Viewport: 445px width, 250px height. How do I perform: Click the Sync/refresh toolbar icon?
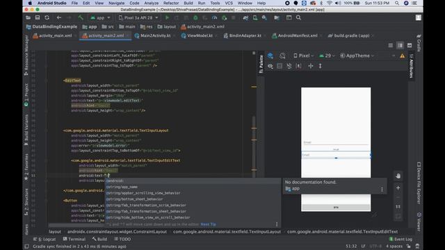tap(47, 17)
